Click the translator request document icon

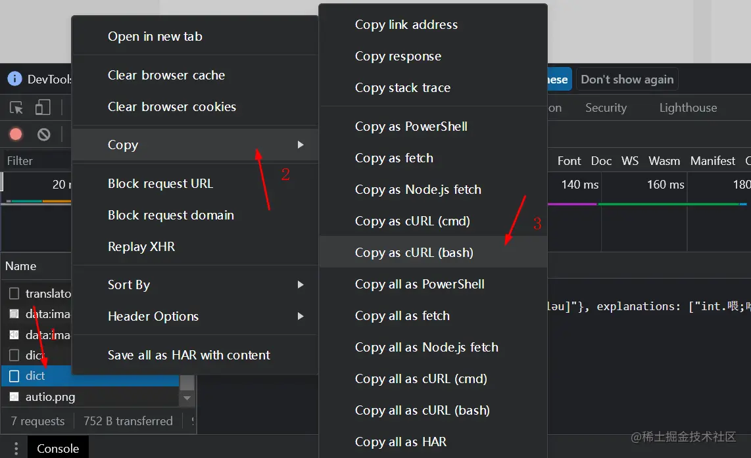click(x=14, y=294)
